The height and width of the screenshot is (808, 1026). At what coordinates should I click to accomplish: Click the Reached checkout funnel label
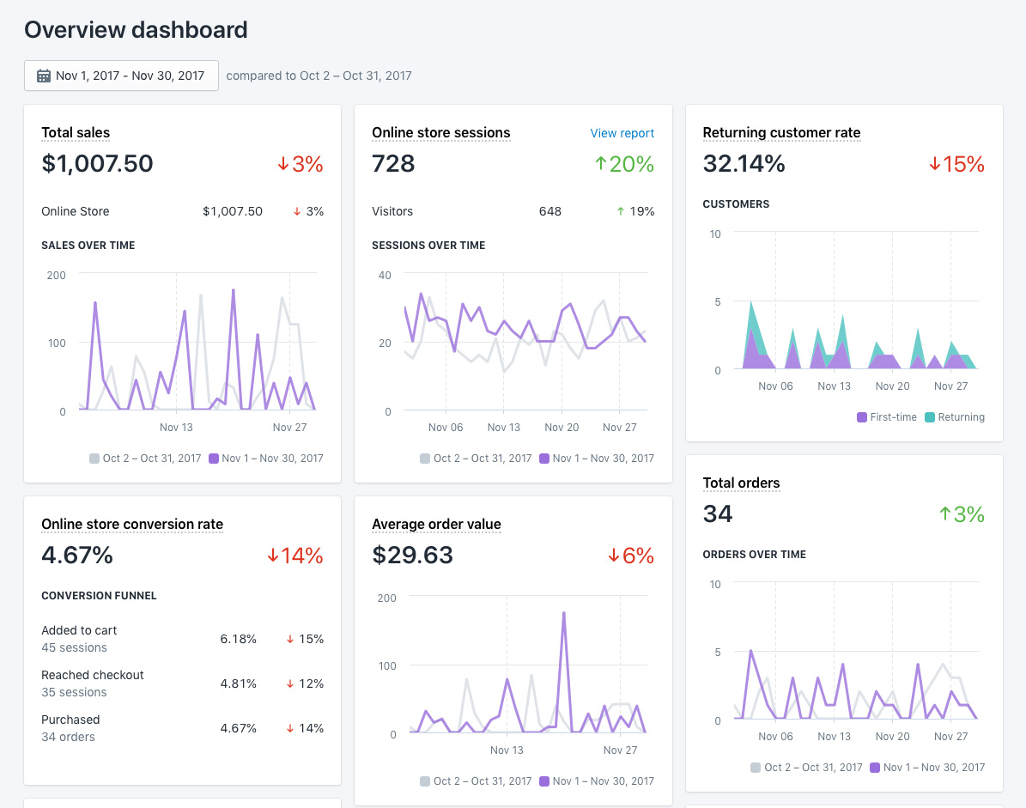[x=92, y=675]
